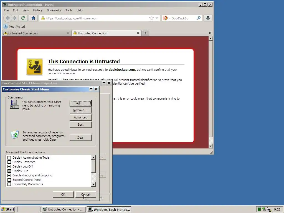
Task: Click the Remove... button
Action: coord(80,110)
